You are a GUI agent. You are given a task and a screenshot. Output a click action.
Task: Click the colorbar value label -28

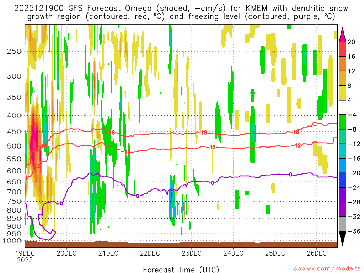(354, 202)
